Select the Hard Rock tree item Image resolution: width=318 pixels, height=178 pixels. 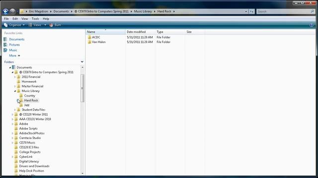[31, 100]
